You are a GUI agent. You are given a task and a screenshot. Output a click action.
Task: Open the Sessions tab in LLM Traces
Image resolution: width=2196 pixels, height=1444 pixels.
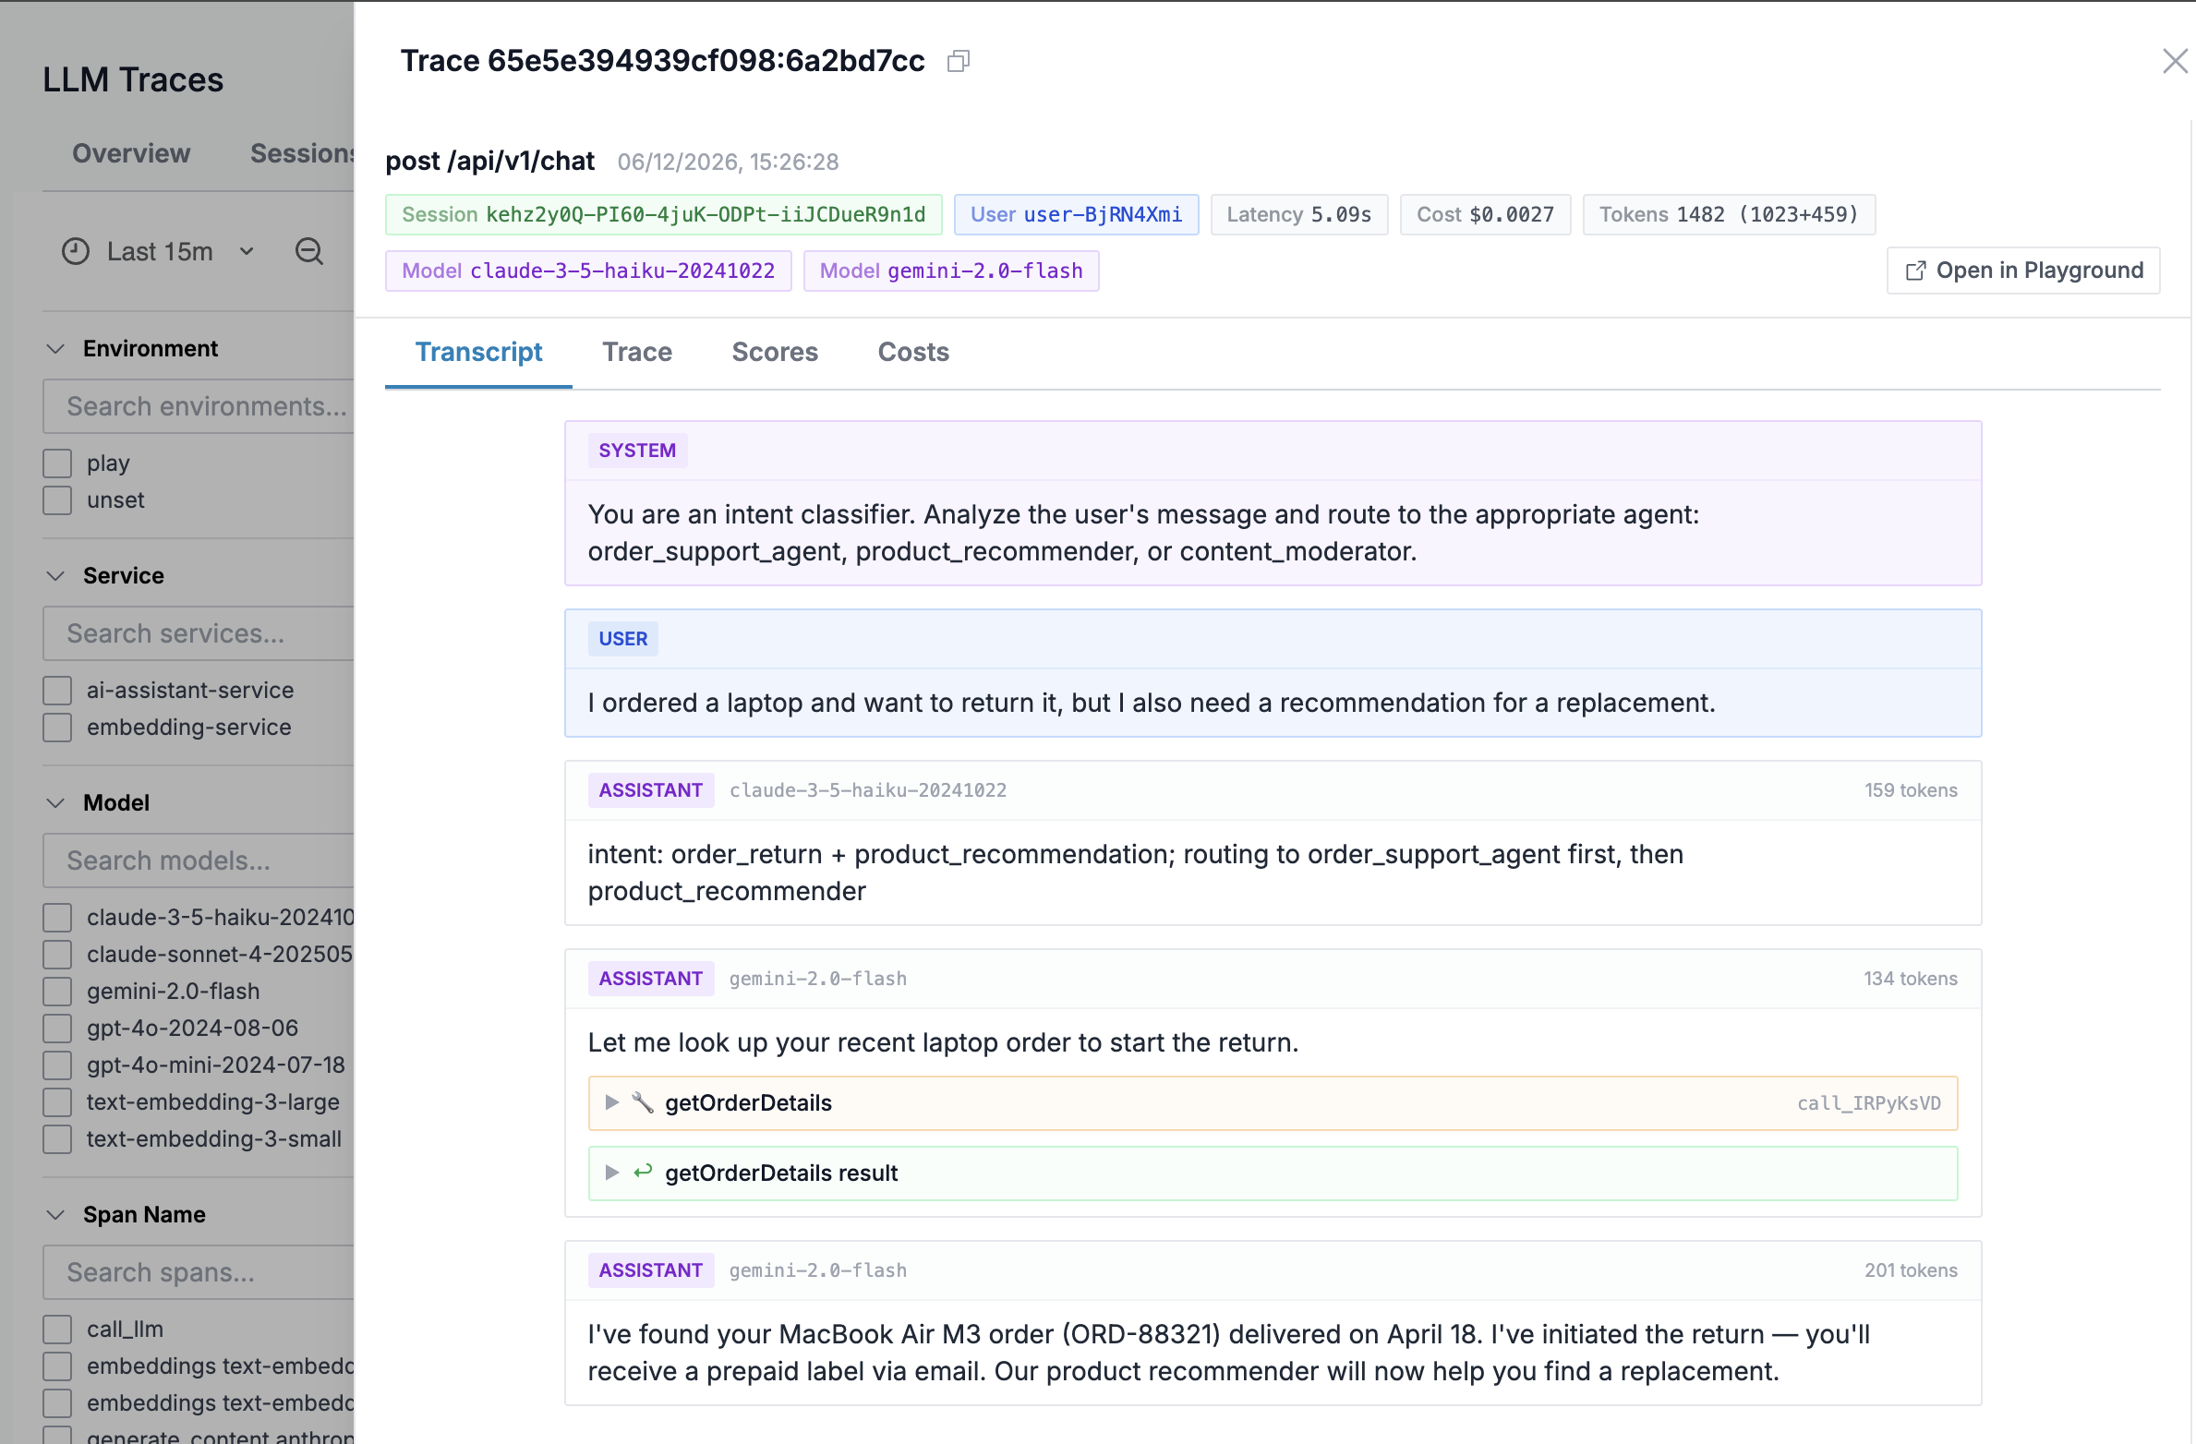click(x=303, y=153)
